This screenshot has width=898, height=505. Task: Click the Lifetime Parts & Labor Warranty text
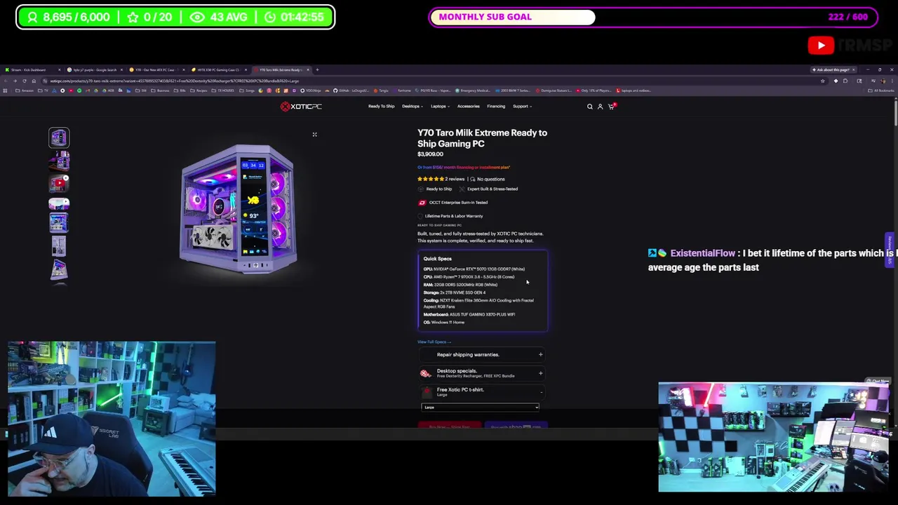click(453, 216)
